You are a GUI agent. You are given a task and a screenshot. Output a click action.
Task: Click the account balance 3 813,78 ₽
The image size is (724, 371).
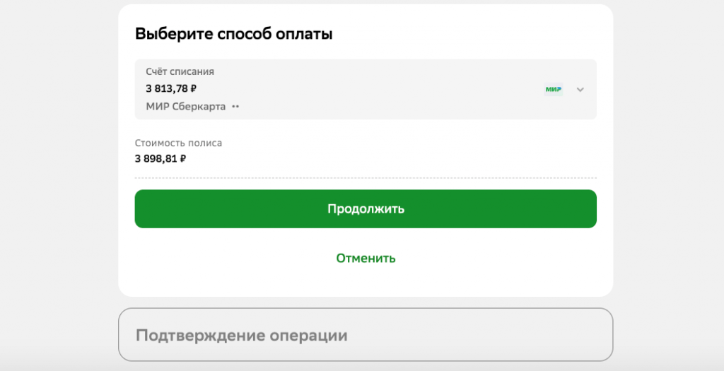coord(171,88)
